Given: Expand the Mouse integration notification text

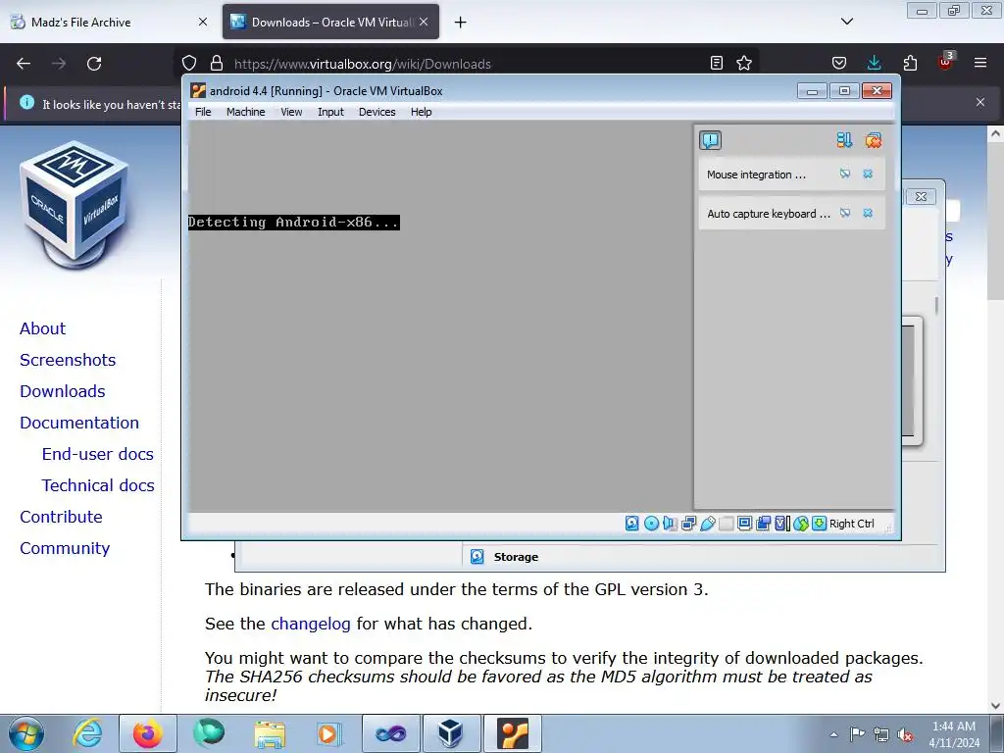Looking at the screenshot, I should pyautogui.click(x=756, y=175).
